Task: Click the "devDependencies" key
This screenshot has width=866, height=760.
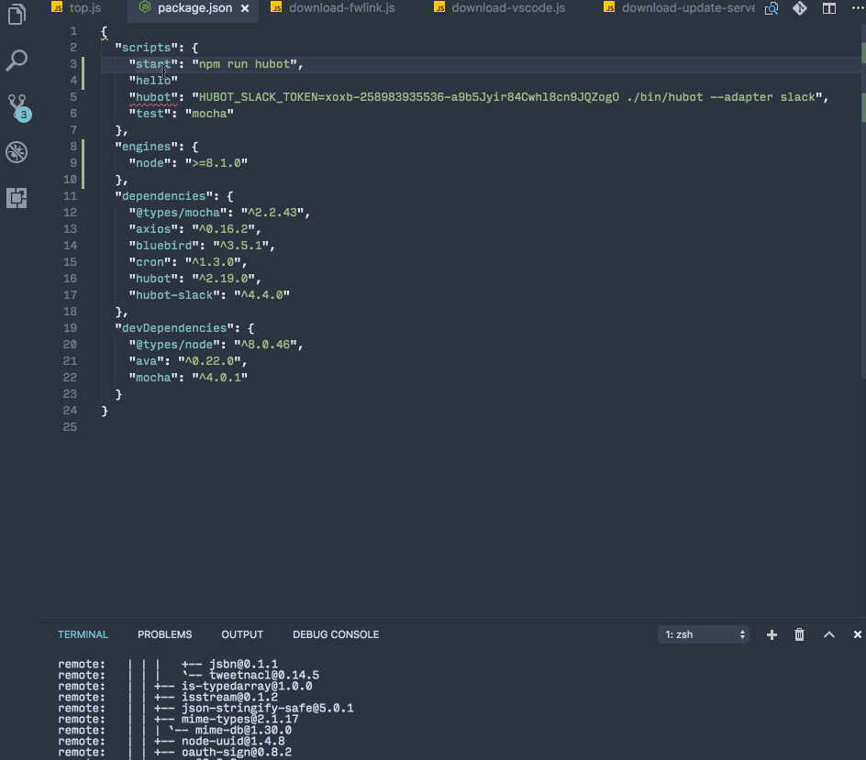Action: click(x=174, y=328)
